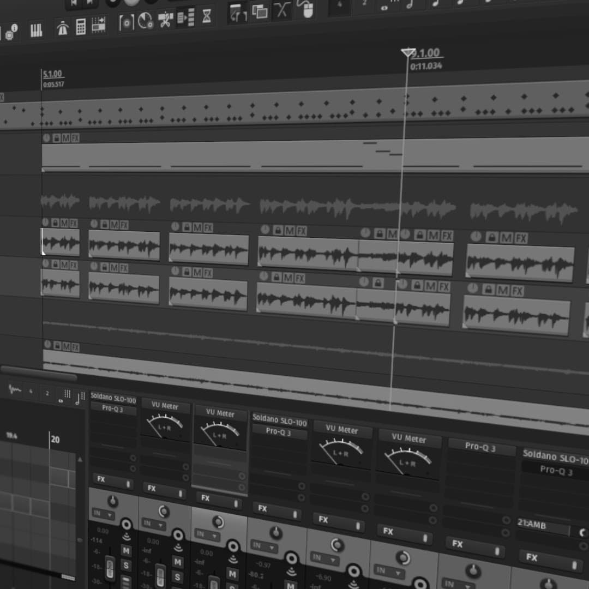Click the FX button on first mixer channel
This screenshot has width=589, height=589.
click(113, 480)
